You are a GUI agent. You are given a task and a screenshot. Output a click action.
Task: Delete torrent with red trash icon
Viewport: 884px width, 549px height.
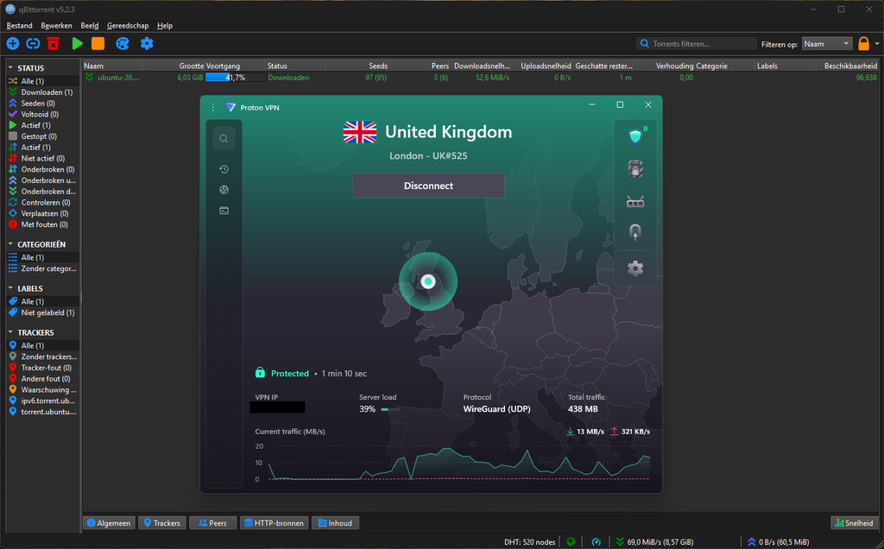54,43
